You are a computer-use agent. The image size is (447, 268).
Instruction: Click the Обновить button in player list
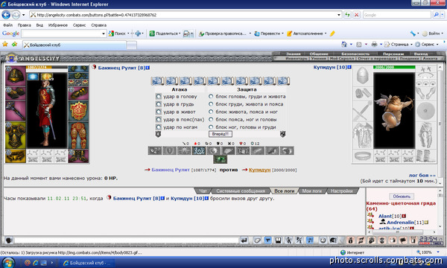pyautogui.click(x=402, y=197)
